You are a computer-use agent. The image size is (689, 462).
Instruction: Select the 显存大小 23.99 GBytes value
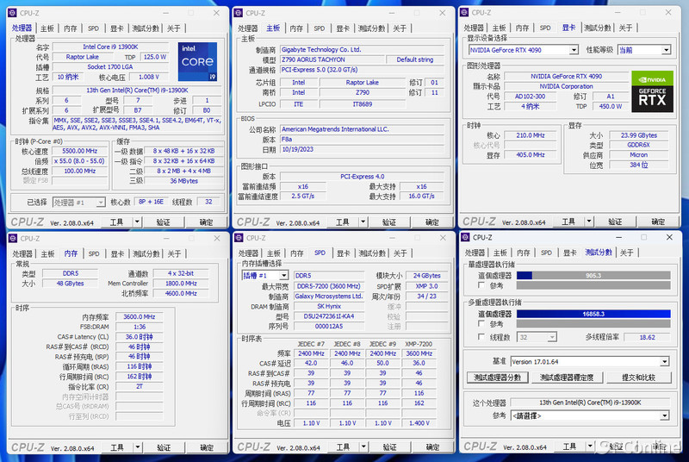click(x=639, y=135)
